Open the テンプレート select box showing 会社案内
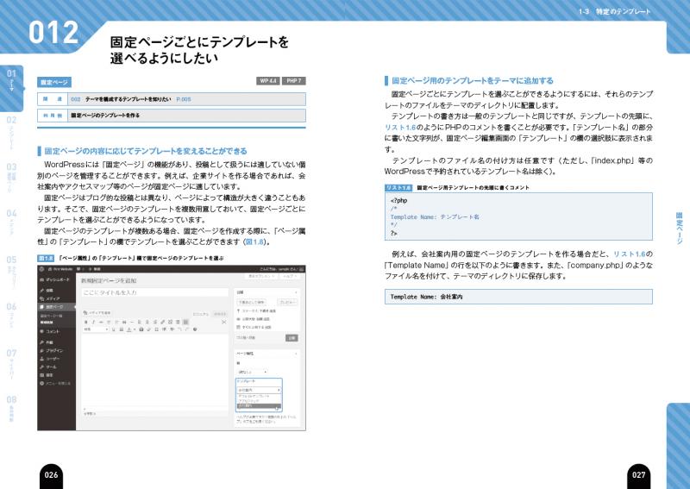Screen dimensions: 690x489 click(259, 390)
